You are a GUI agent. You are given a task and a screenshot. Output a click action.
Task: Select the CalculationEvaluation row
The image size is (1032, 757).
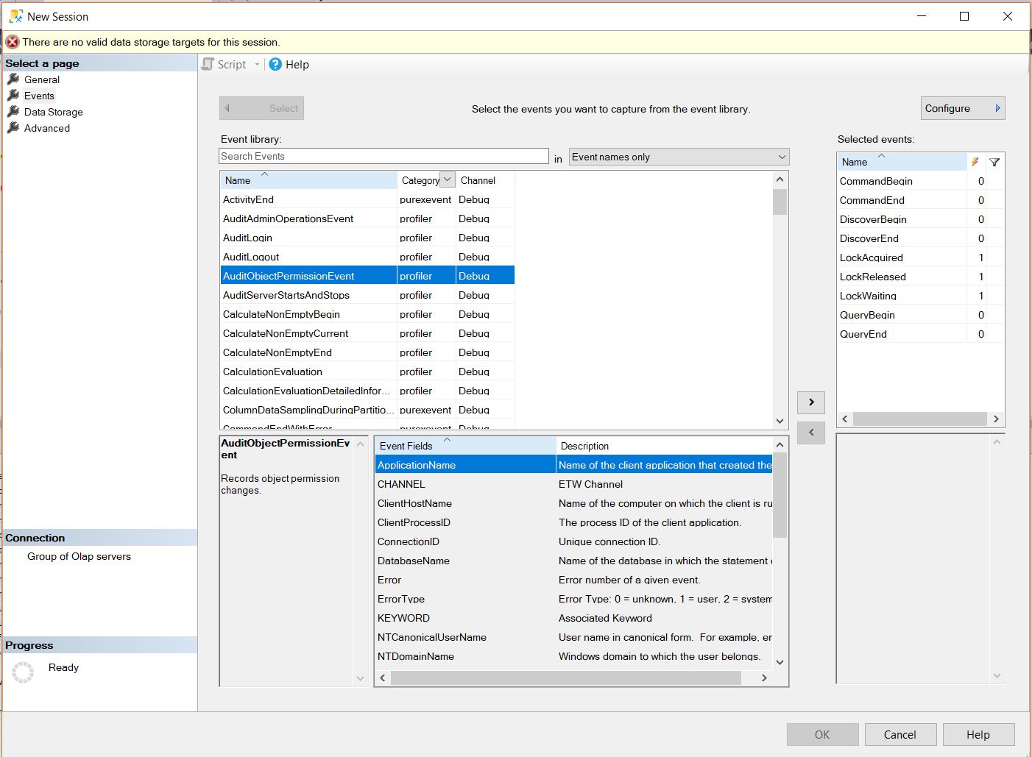pyautogui.click(x=367, y=372)
